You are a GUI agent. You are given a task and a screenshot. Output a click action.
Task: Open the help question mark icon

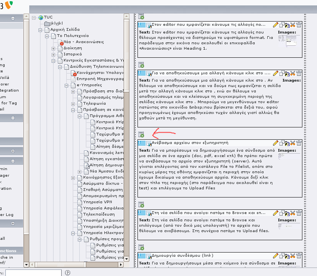click(67, 273)
